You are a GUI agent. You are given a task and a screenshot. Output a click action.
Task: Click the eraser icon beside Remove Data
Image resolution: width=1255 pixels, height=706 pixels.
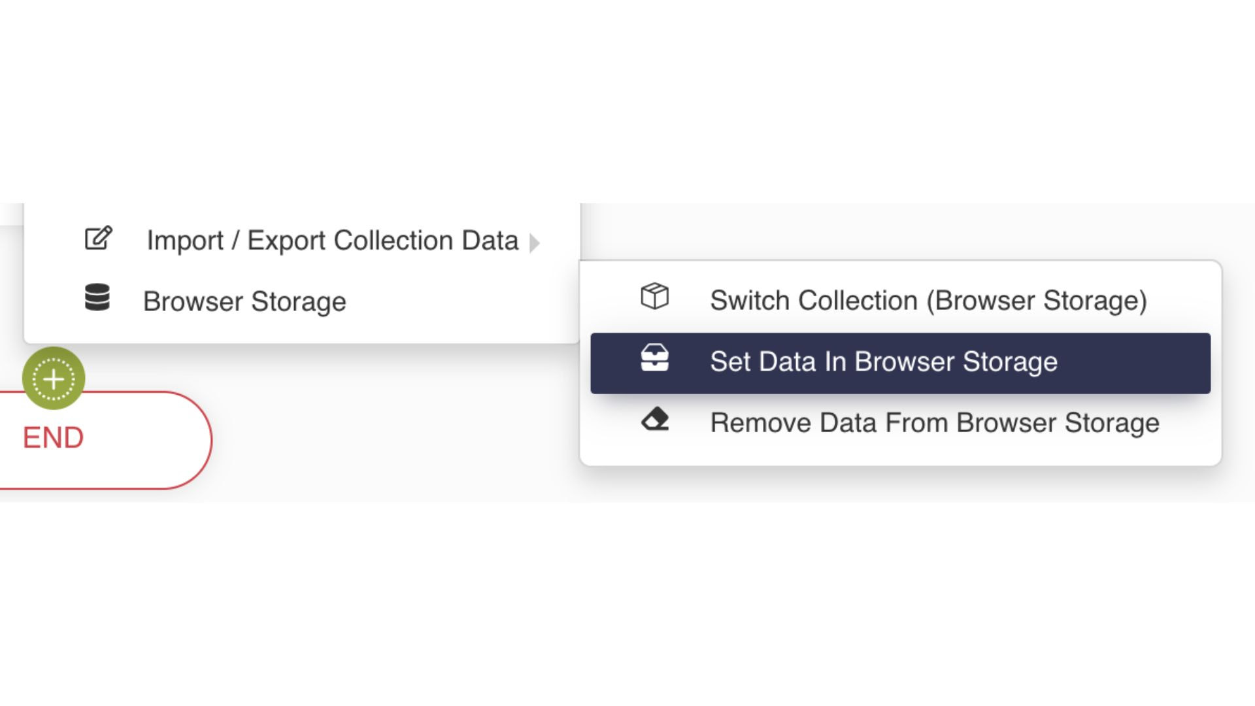(655, 420)
